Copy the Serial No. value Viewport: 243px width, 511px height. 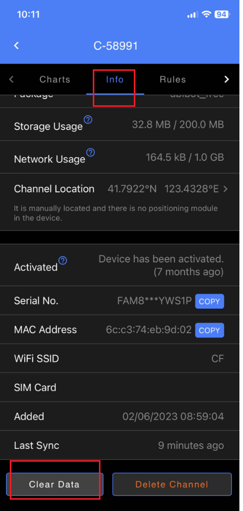click(x=210, y=301)
